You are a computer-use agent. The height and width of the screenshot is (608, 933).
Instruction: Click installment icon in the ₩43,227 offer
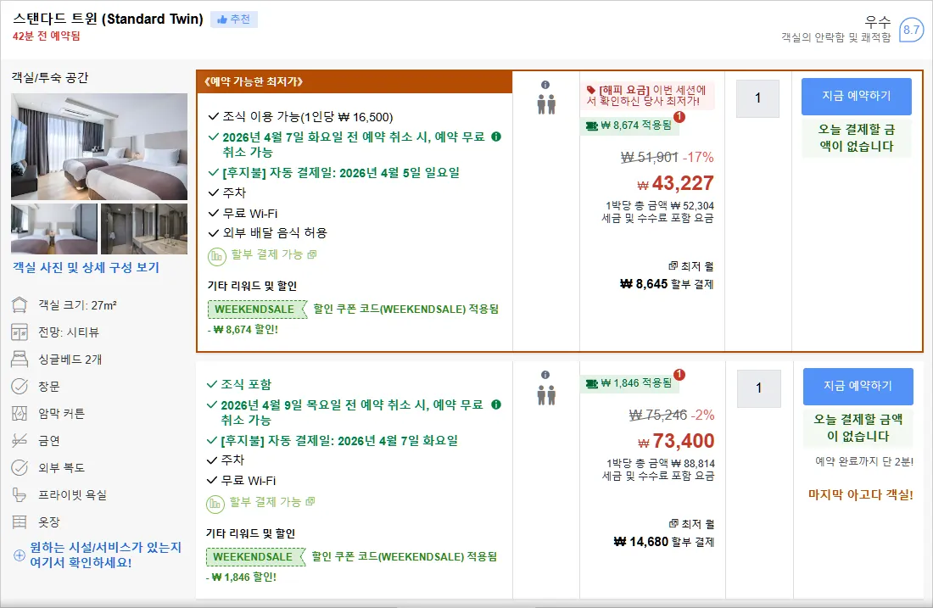216,256
